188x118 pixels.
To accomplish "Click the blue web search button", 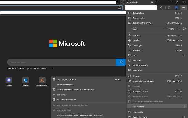I will (121, 62).
